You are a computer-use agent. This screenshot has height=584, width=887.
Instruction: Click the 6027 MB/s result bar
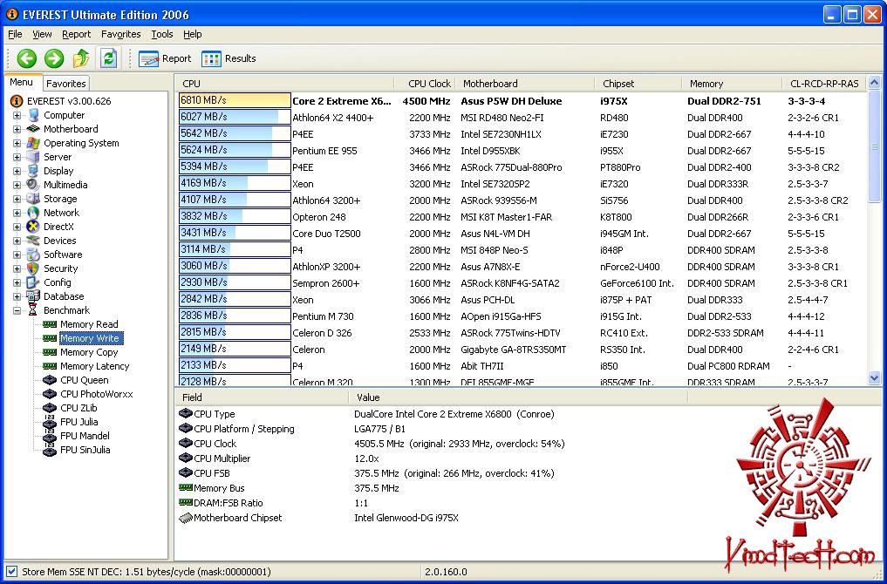pyautogui.click(x=235, y=117)
